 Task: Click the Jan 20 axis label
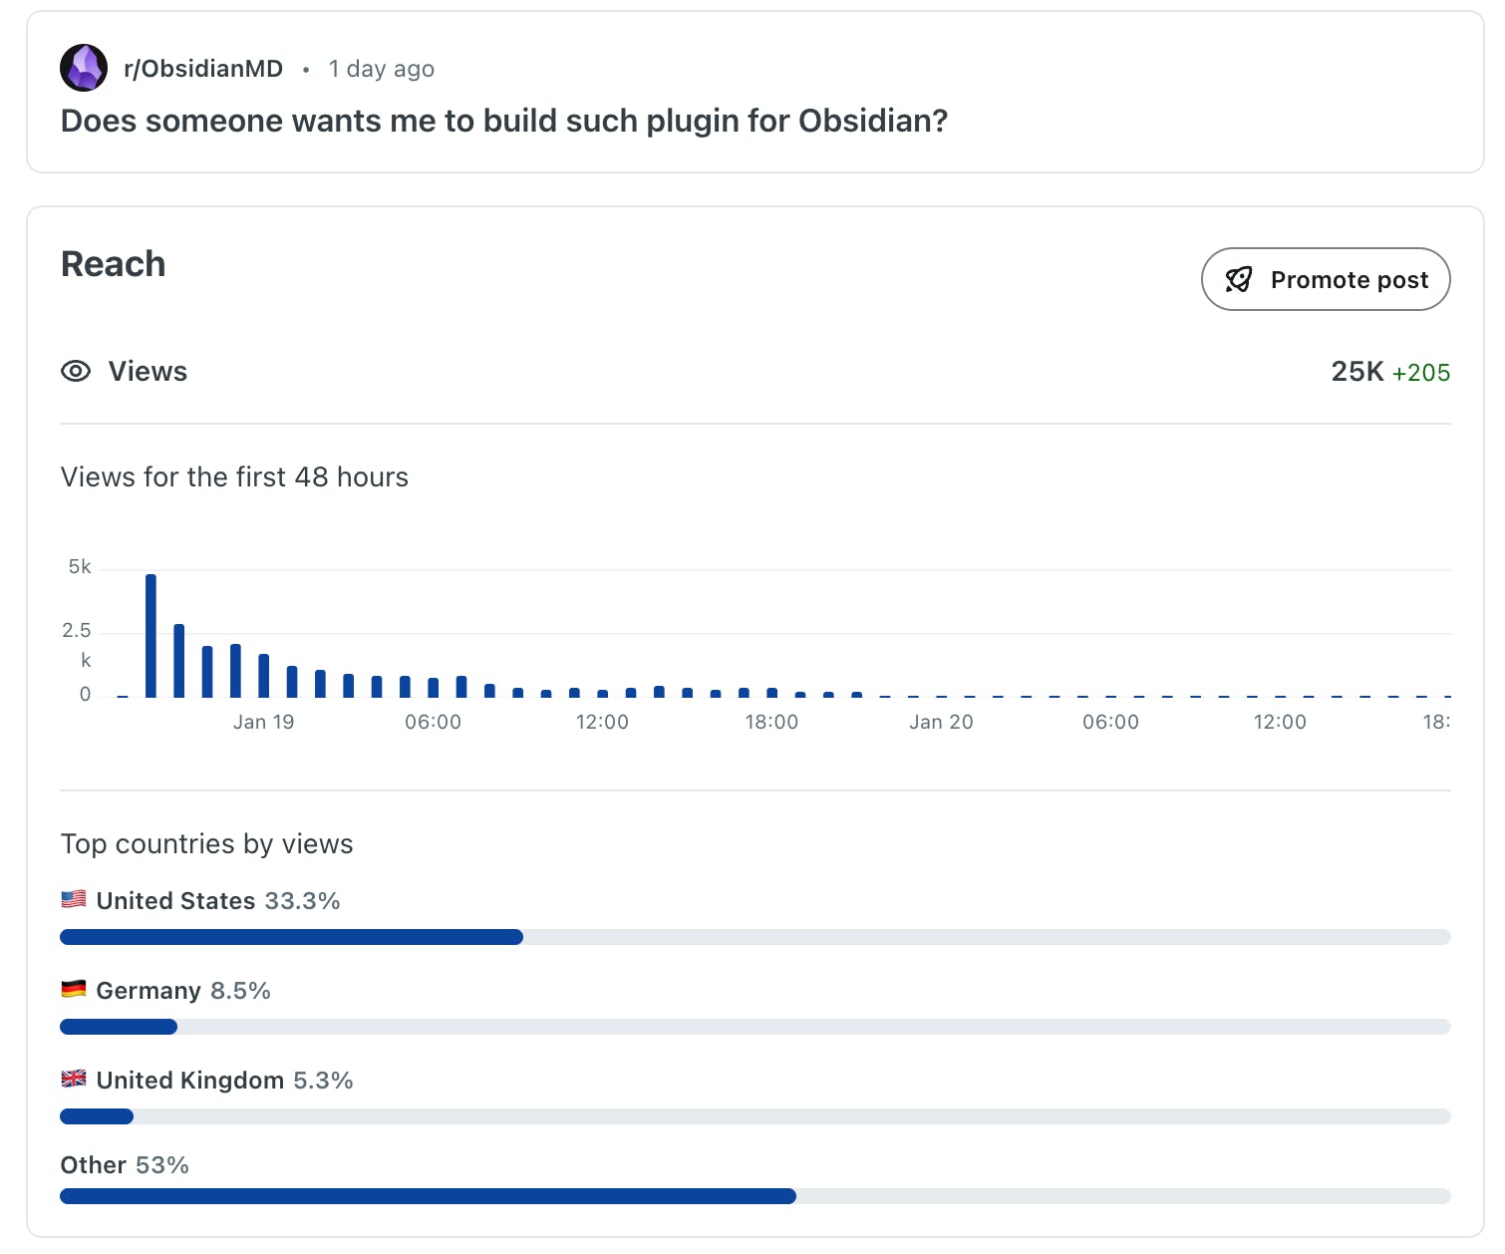pyautogui.click(x=940, y=722)
